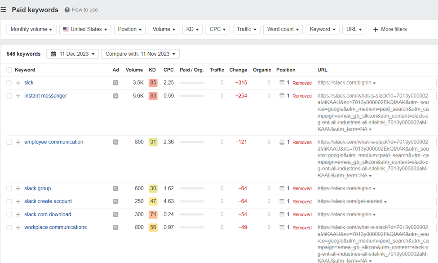
Task: Click the SERP position icon in workplace communications row
Action: tap(282, 227)
